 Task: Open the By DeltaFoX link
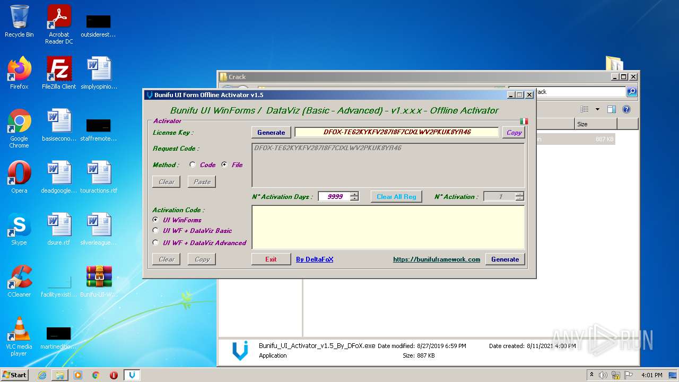315,259
